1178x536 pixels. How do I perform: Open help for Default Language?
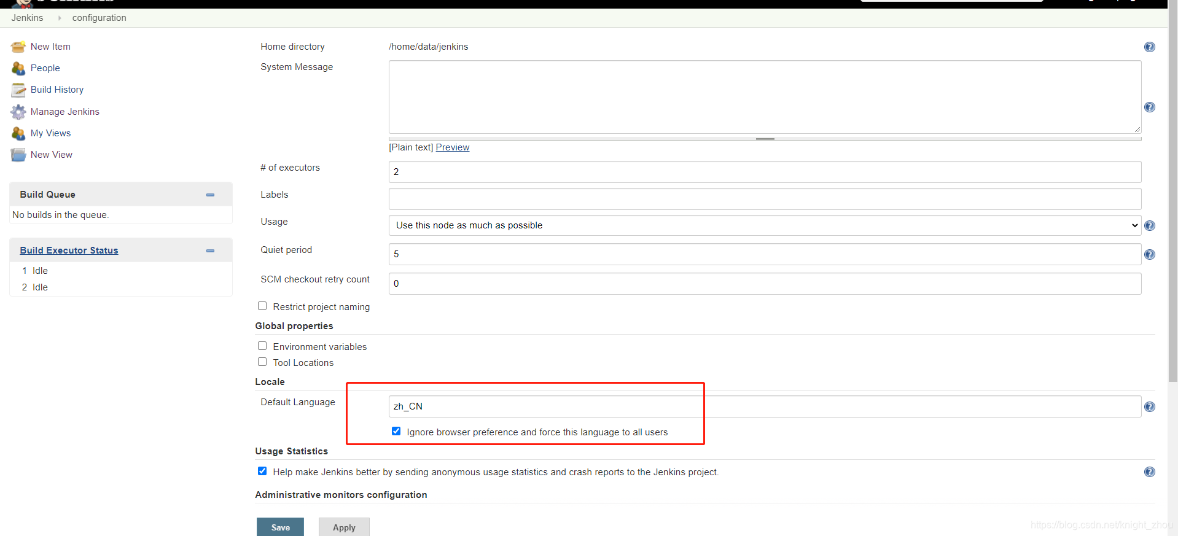click(x=1150, y=407)
